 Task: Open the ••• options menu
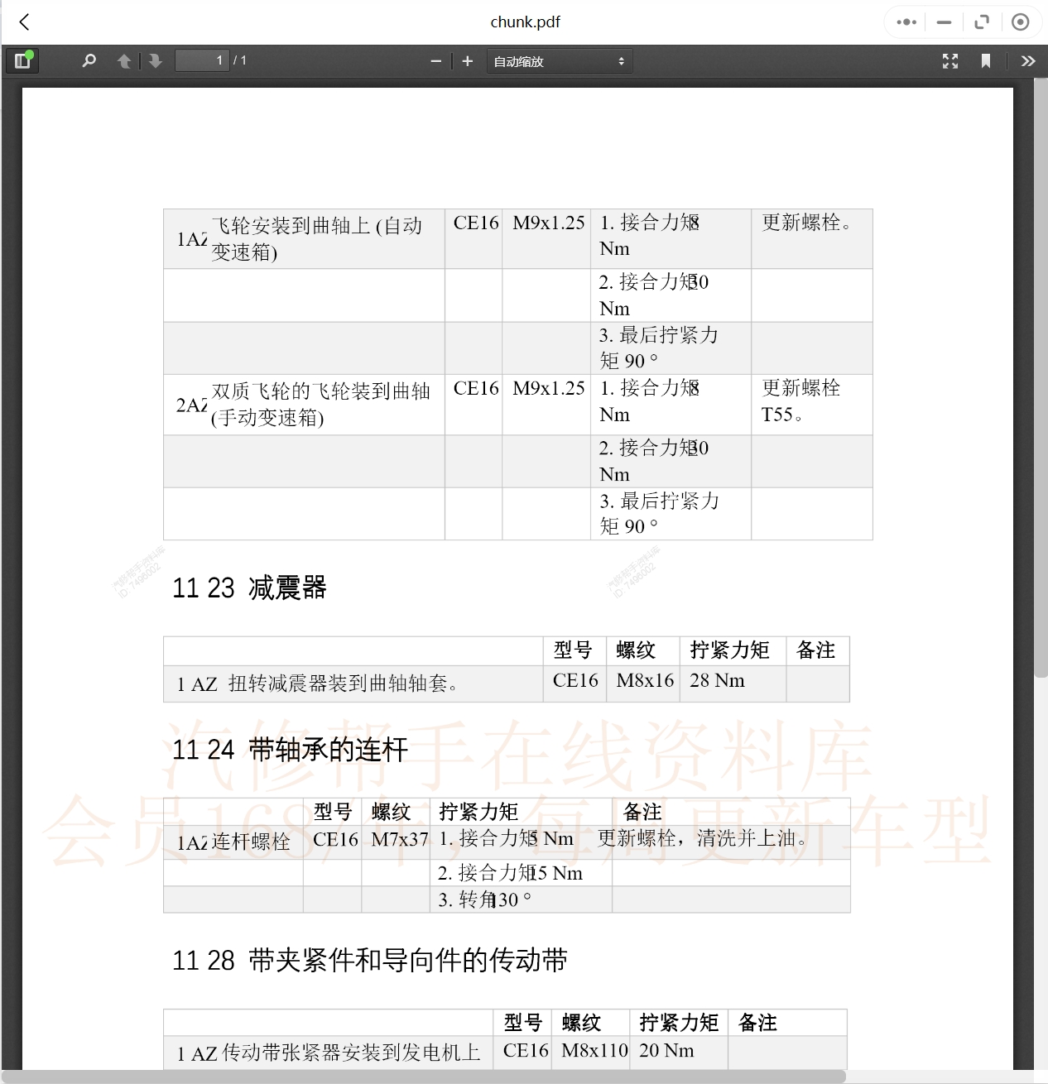[x=905, y=22]
